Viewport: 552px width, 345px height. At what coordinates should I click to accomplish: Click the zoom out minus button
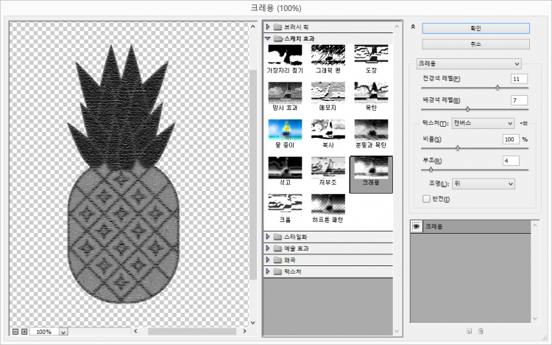[x=15, y=332]
